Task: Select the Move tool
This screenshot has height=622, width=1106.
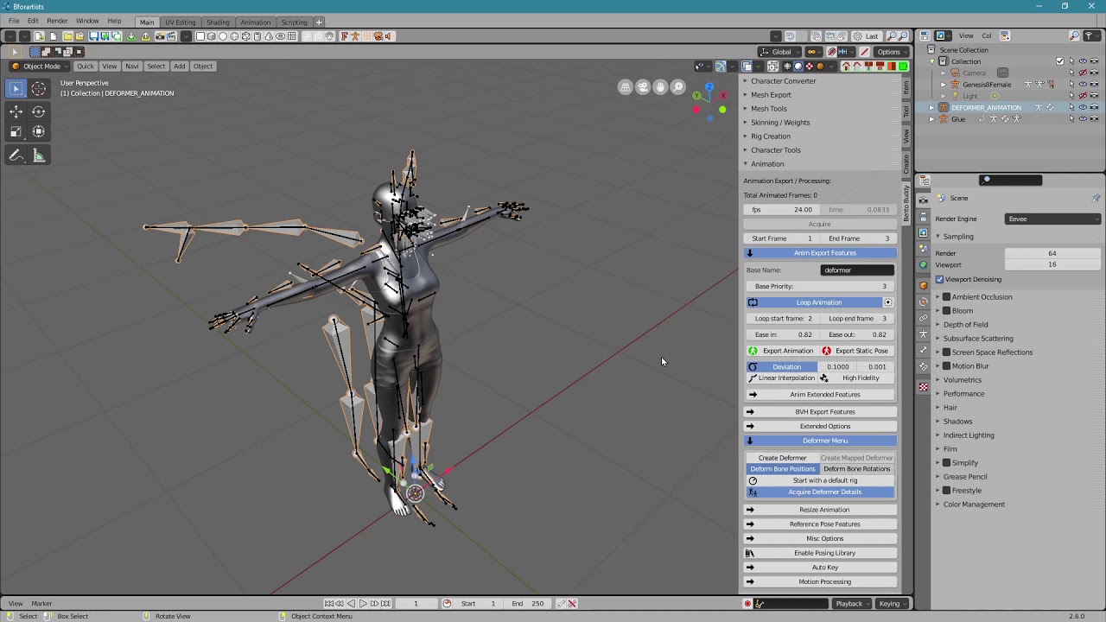Action: 16,111
